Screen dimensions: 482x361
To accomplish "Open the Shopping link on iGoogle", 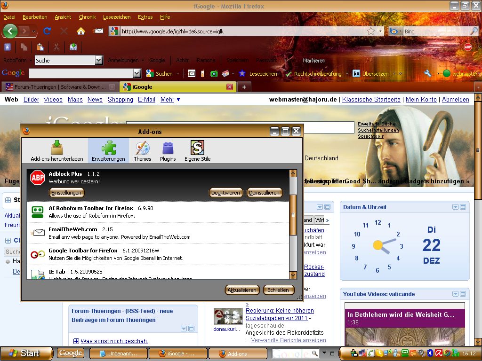I will coord(120,100).
